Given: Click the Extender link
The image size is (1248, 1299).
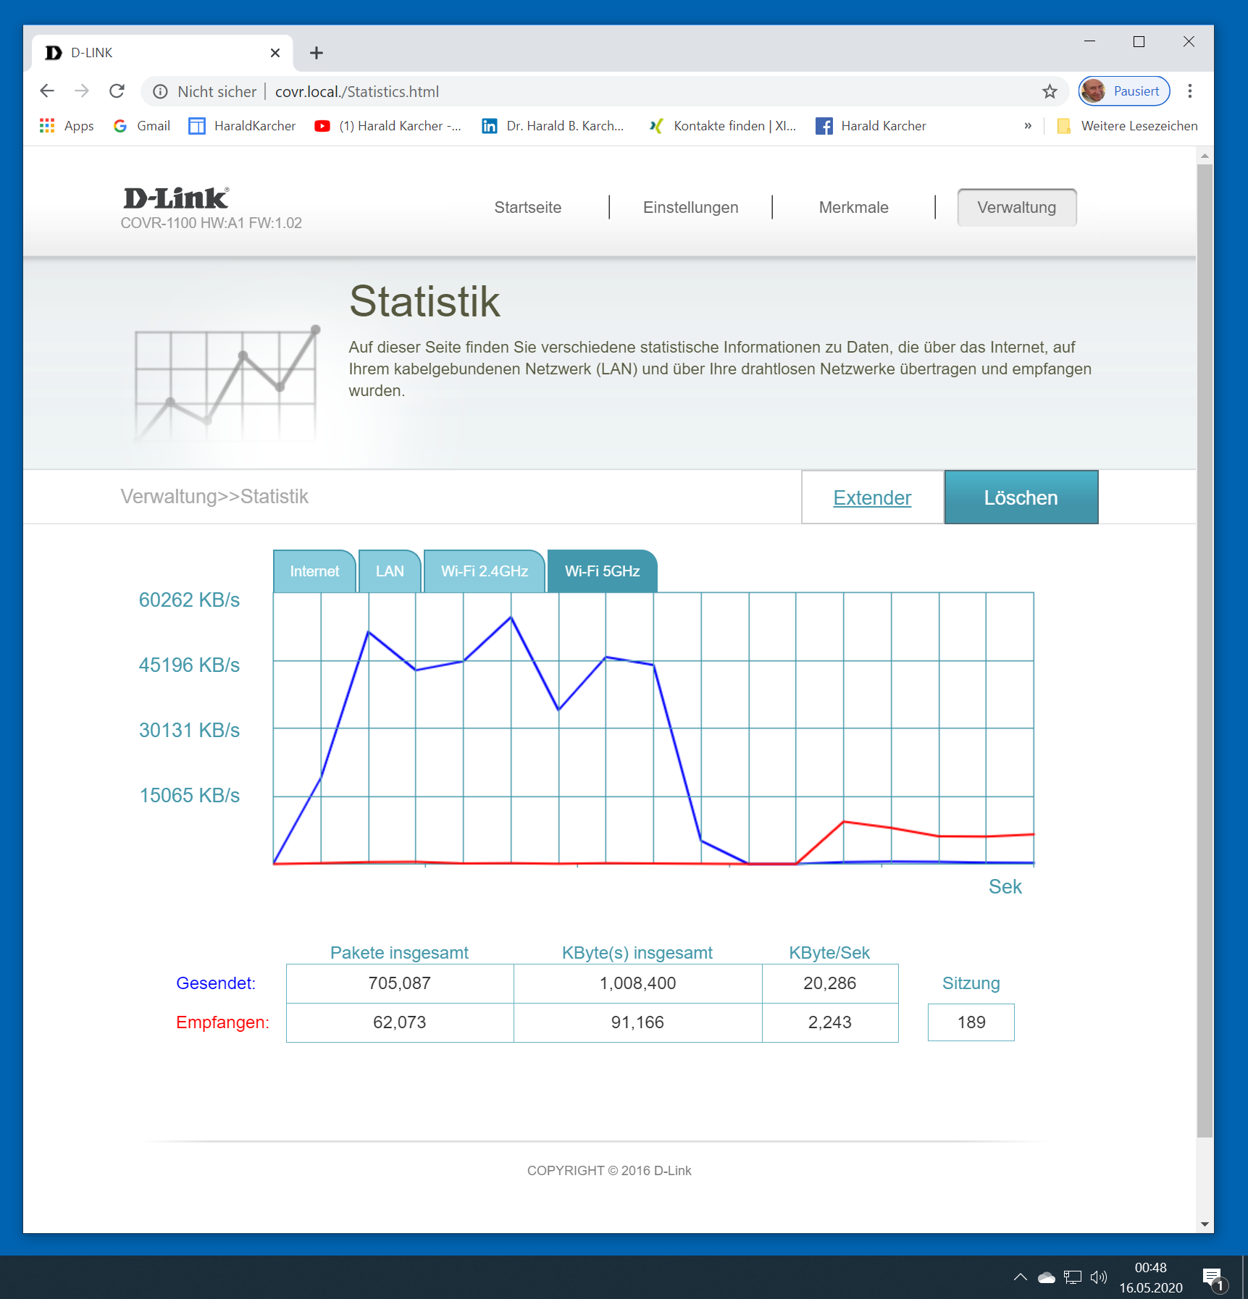Looking at the screenshot, I should point(872,497).
